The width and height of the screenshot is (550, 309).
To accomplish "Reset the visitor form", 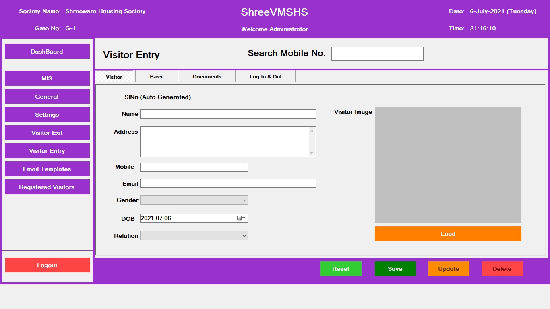I will tap(341, 269).
